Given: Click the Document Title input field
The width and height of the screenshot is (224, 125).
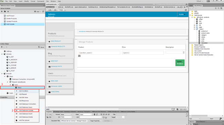Looking at the screenshot, I should (x=74, y=121).
